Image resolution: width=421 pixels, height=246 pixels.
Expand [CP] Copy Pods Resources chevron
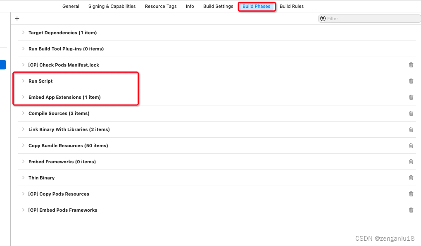(23, 193)
